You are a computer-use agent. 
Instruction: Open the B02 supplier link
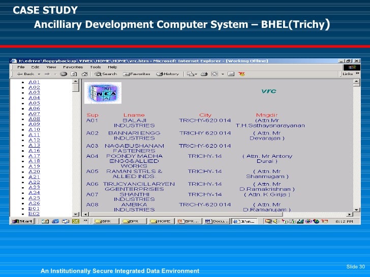point(34,214)
